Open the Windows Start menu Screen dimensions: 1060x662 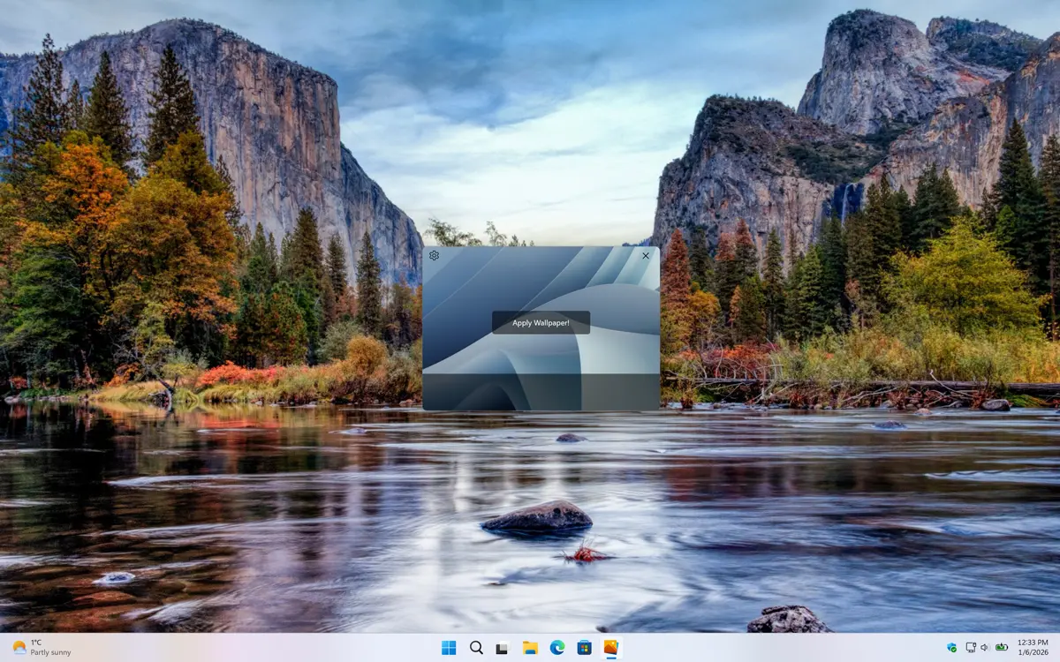tap(449, 648)
